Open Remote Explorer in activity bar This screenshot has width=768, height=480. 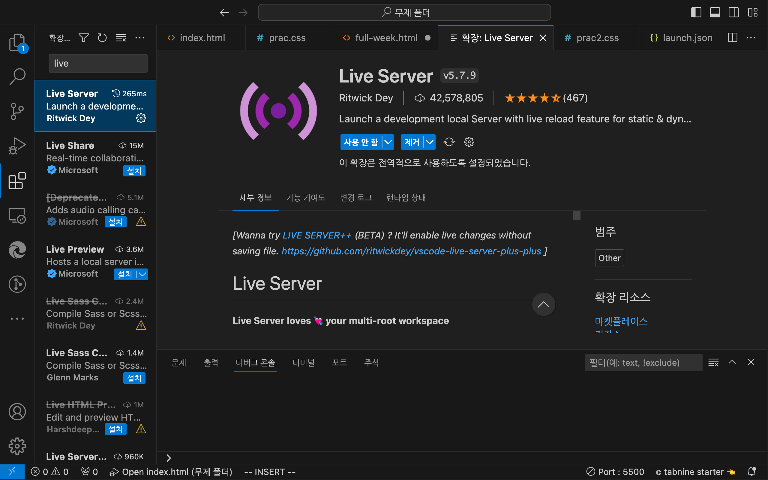[17, 216]
